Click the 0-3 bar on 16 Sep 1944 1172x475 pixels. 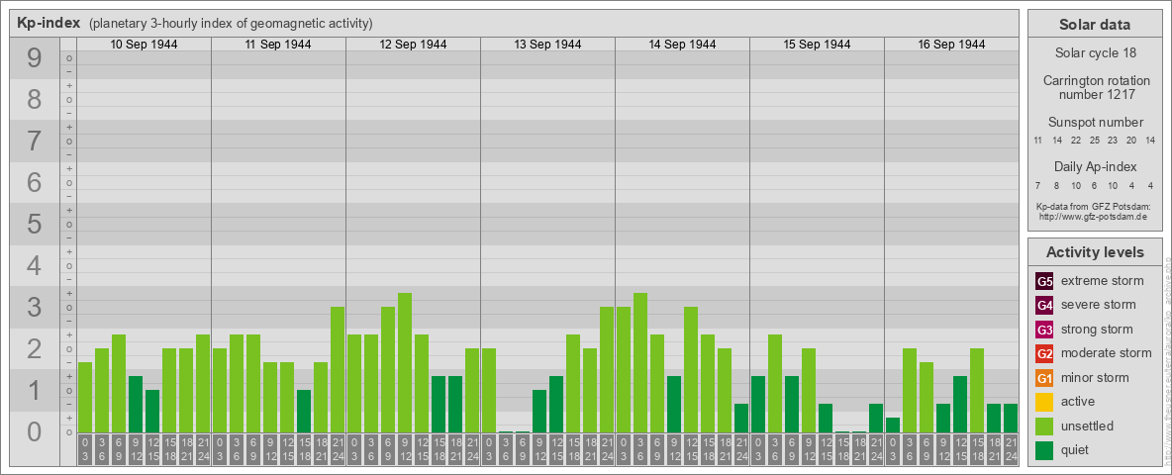(x=893, y=425)
